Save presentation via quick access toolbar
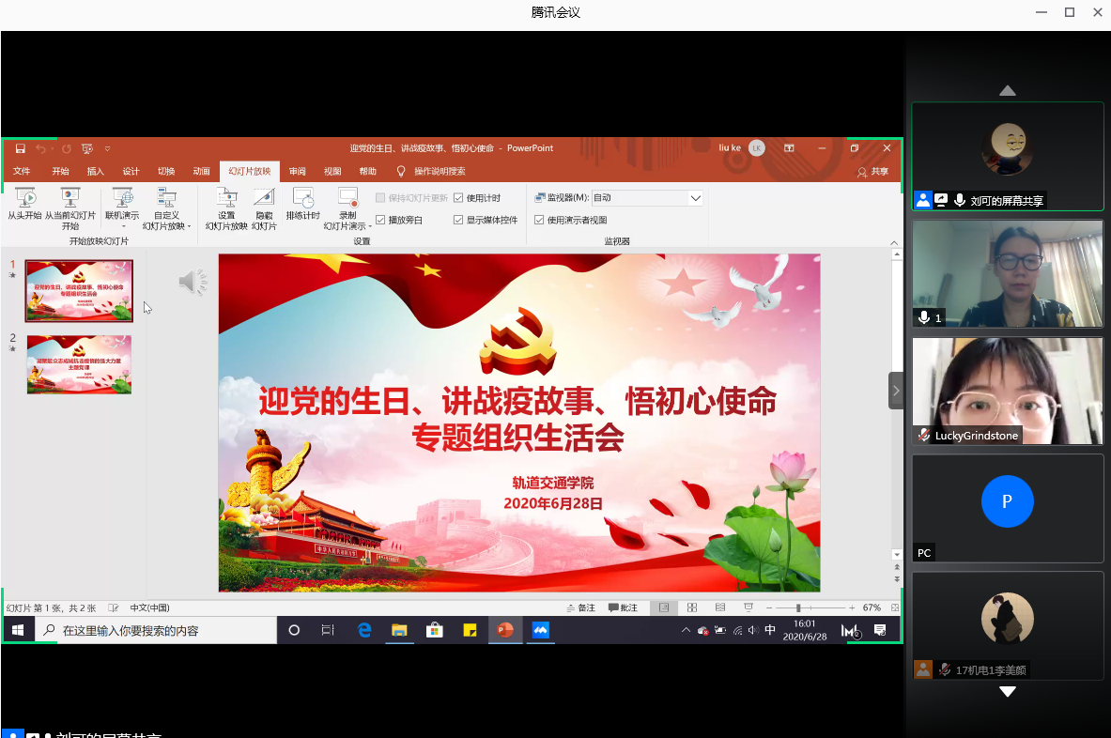 [20, 148]
